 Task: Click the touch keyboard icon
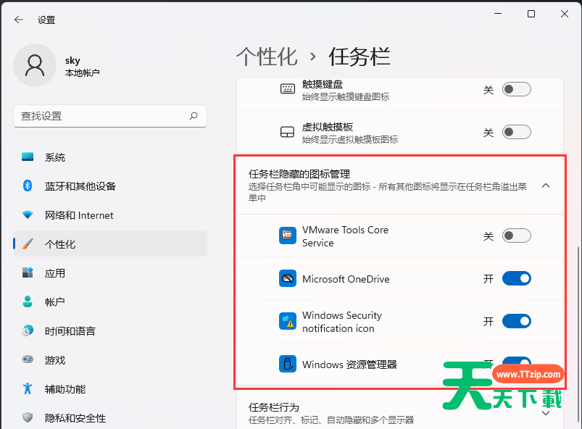[287, 89]
